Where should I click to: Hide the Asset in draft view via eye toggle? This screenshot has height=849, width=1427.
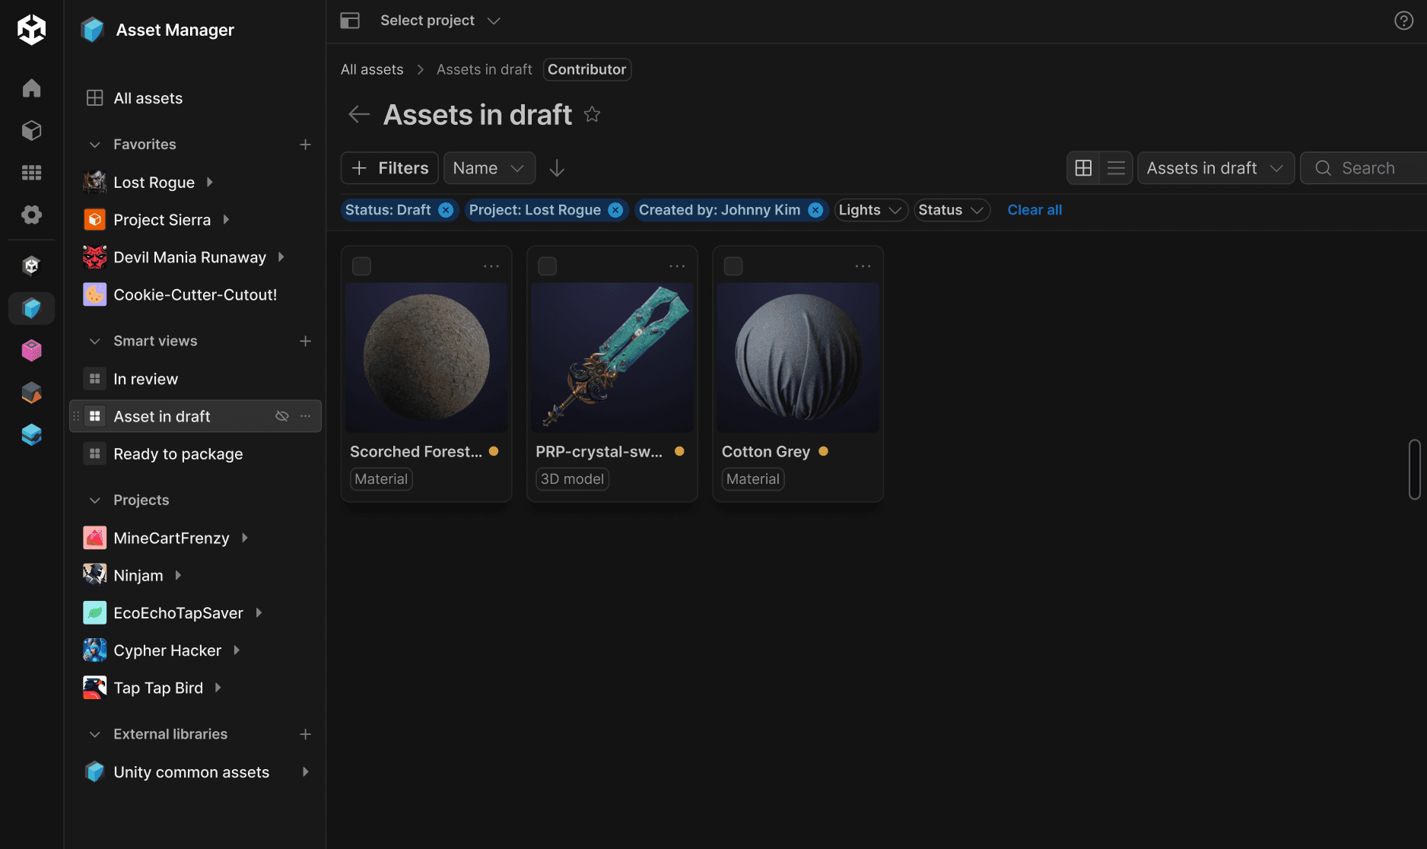pyautogui.click(x=282, y=416)
